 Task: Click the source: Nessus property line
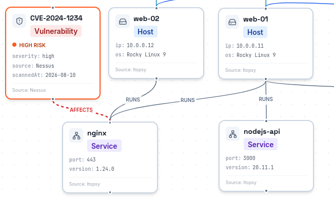33,66
